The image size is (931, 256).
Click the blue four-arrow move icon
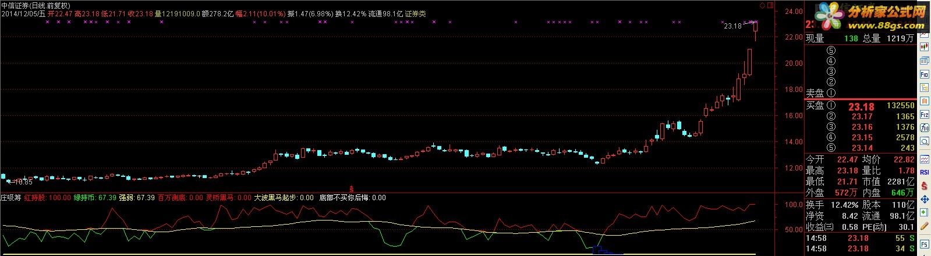pos(924,199)
